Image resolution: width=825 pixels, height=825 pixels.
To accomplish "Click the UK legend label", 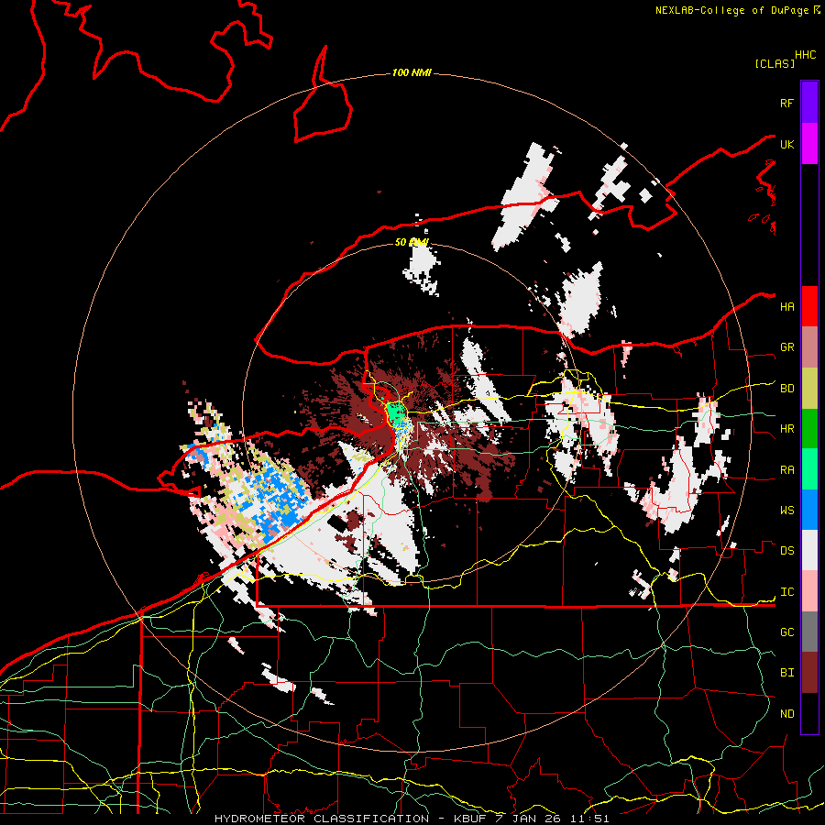I will (786, 145).
